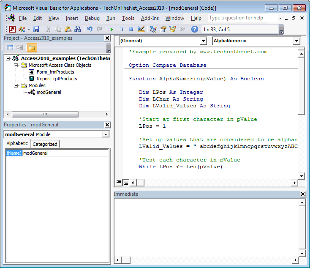The height and width of the screenshot is (268, 310).
Task: Open the File menu
Action: pyautogui.click(x=23, y=18)
